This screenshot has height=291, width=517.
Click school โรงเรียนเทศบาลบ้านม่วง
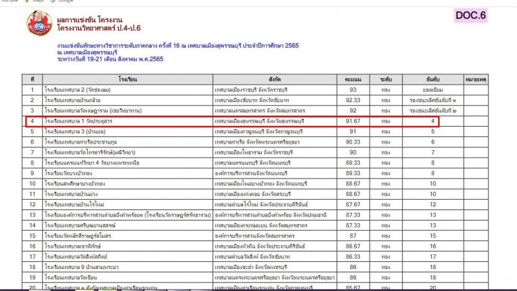click(71, 194)
